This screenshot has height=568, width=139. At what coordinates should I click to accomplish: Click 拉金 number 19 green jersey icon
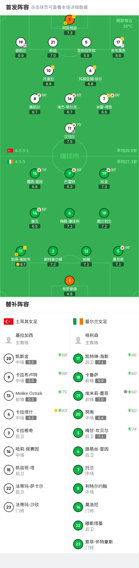(104, 173)
